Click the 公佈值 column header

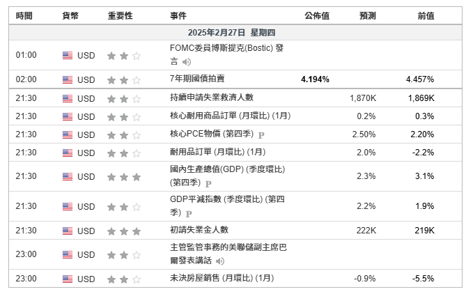[x=316, y=15]
